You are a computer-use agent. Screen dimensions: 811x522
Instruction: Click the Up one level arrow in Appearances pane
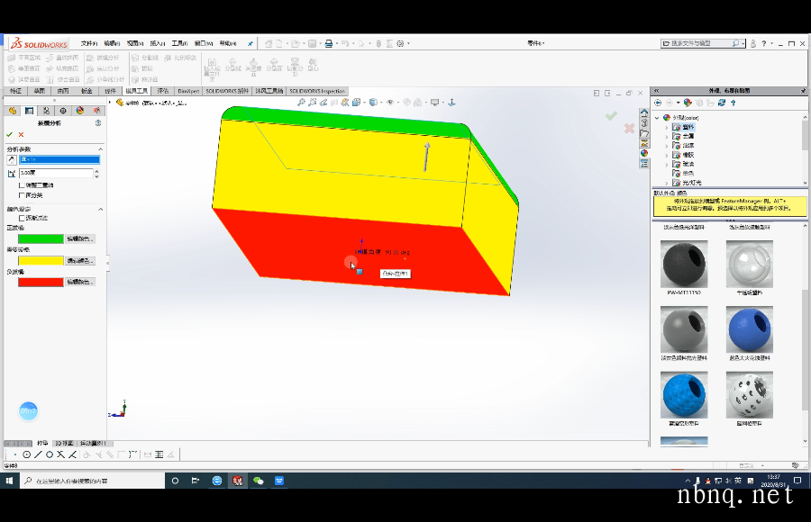[x=734, y=103]
